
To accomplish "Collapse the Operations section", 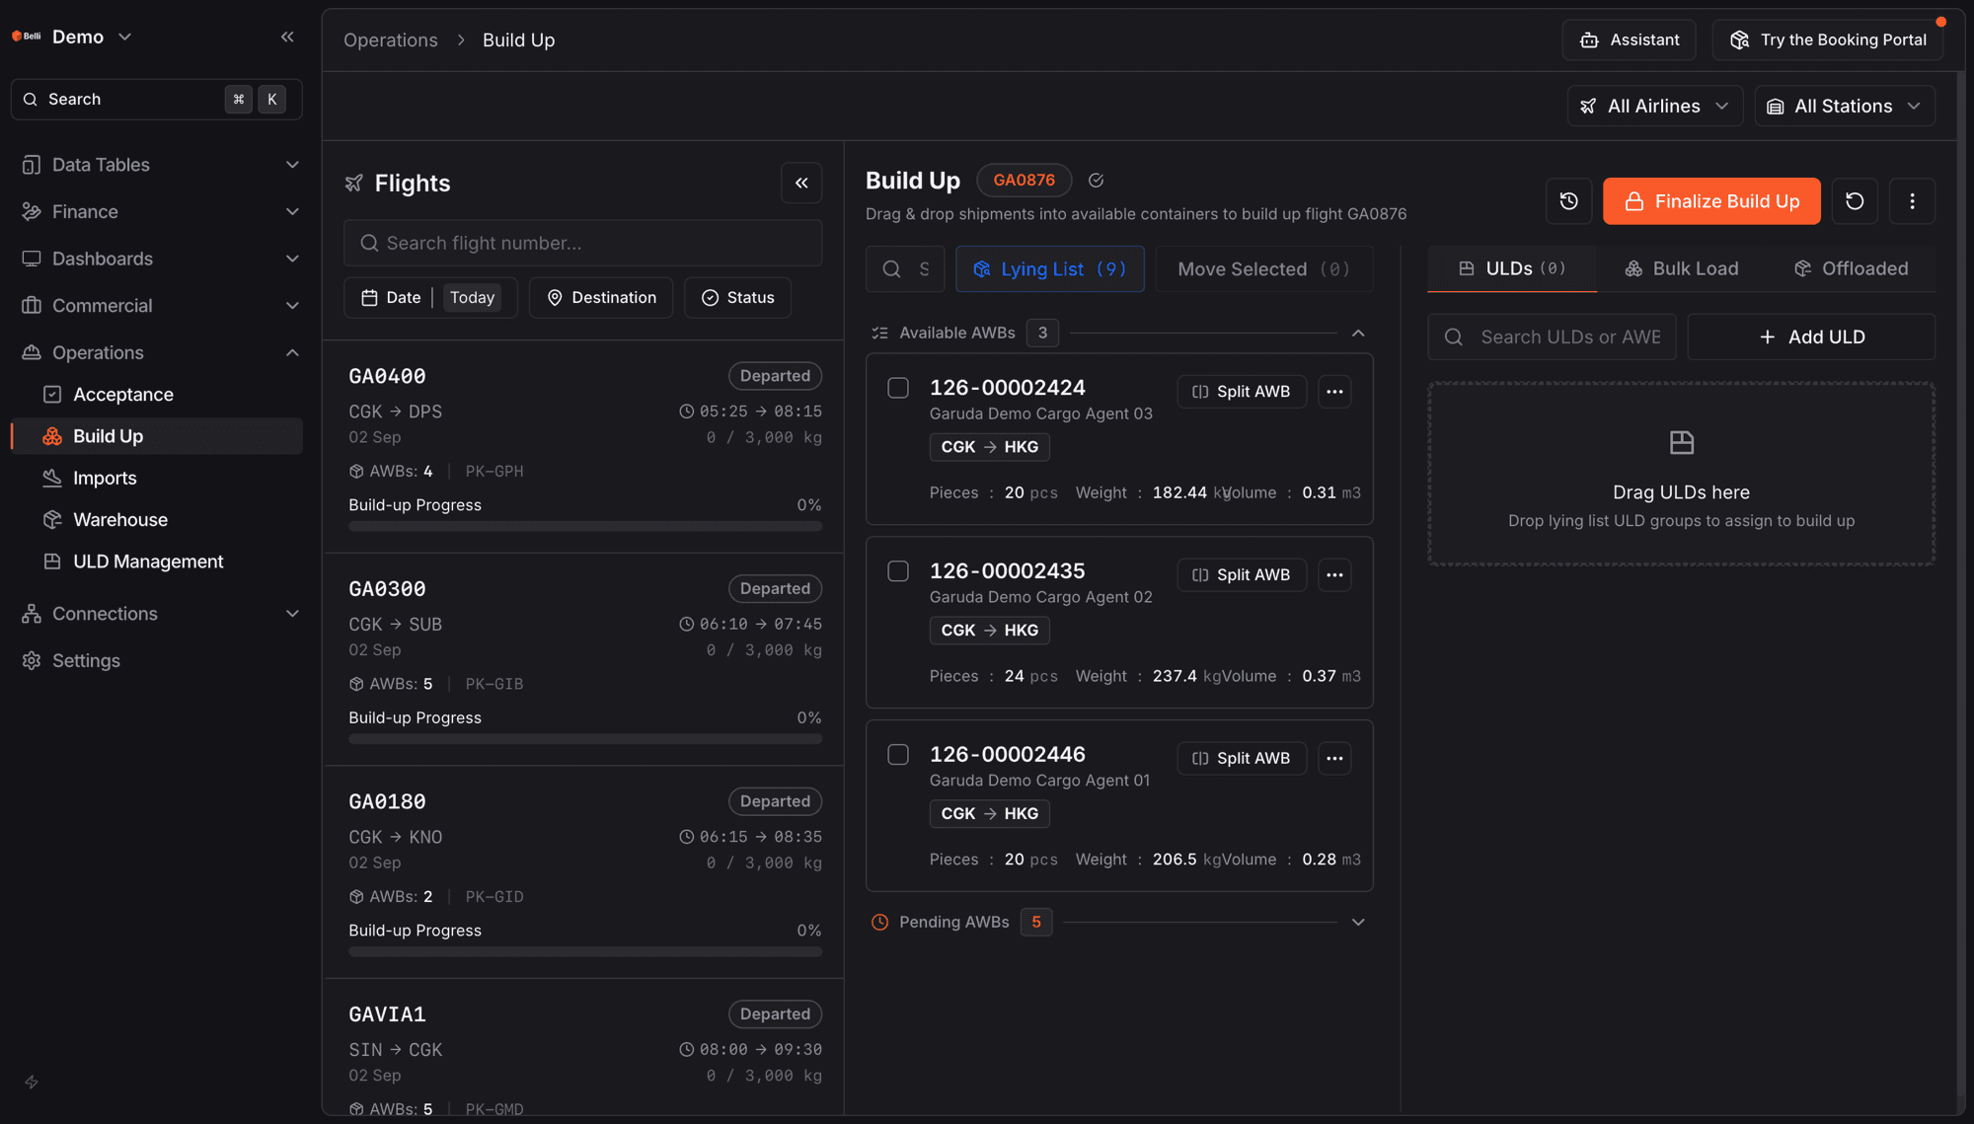I will [160, 353].
